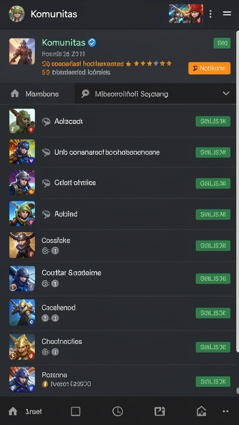Click the blue verified badge next to Komunitas

(92, 43)
